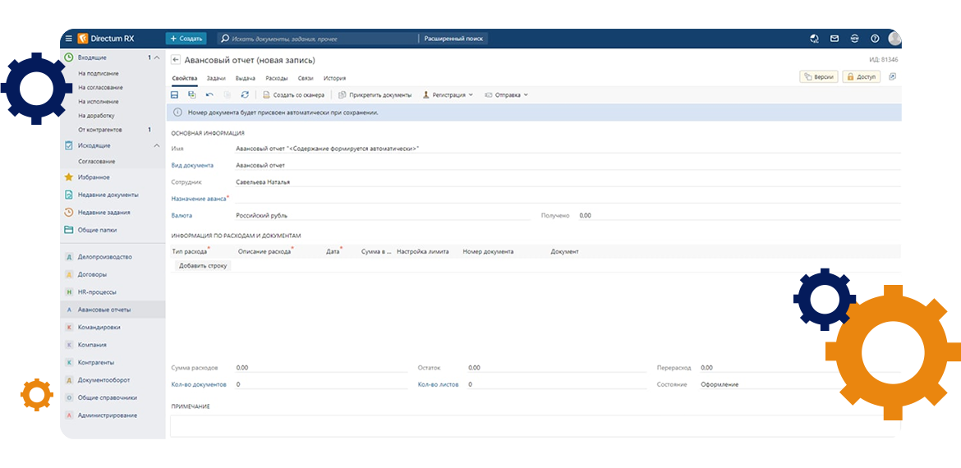This screenshot has height=468, width=961.
Task: Expand the Регистрация dropdown
Action: pos(448,95)
